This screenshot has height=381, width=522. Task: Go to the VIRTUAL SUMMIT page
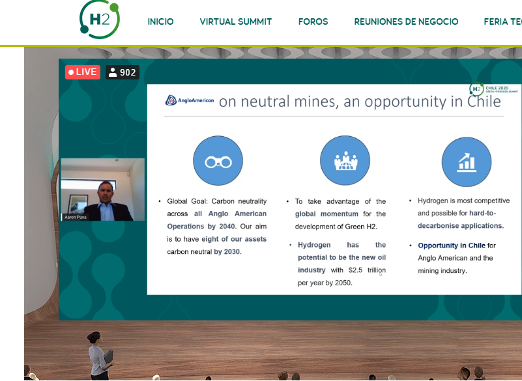(x=236, y=21)
